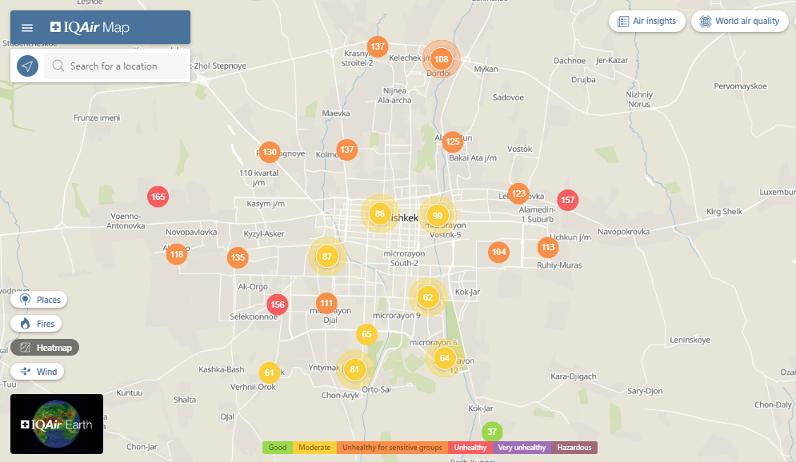Click the IQAir Map logo
Image resolution: width=796 pixels, height=462 pixels.
(x=90, y=28)
